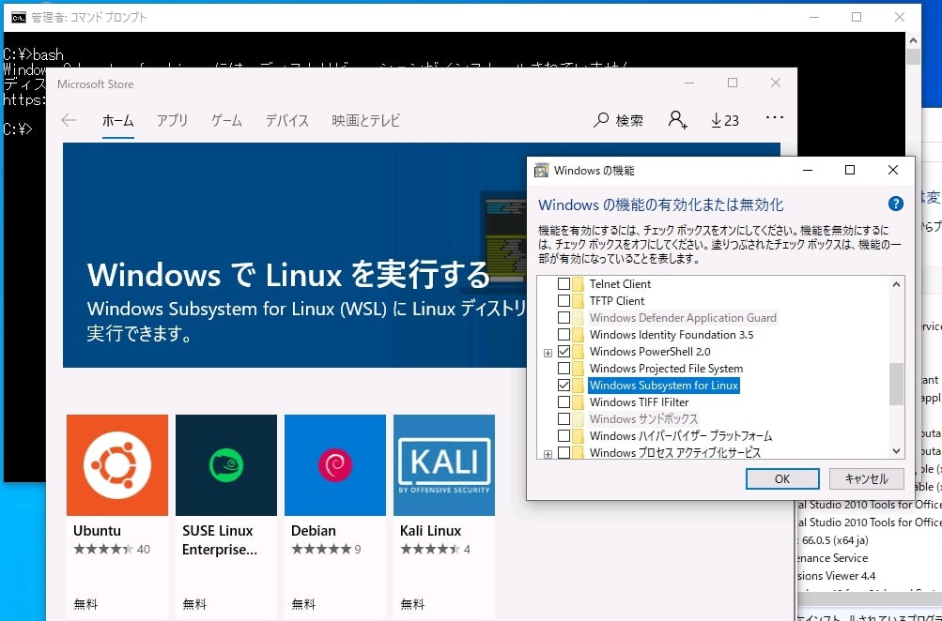
Task: Expand the Windows PowerShell 2.0 node
Action: (548, 353)
